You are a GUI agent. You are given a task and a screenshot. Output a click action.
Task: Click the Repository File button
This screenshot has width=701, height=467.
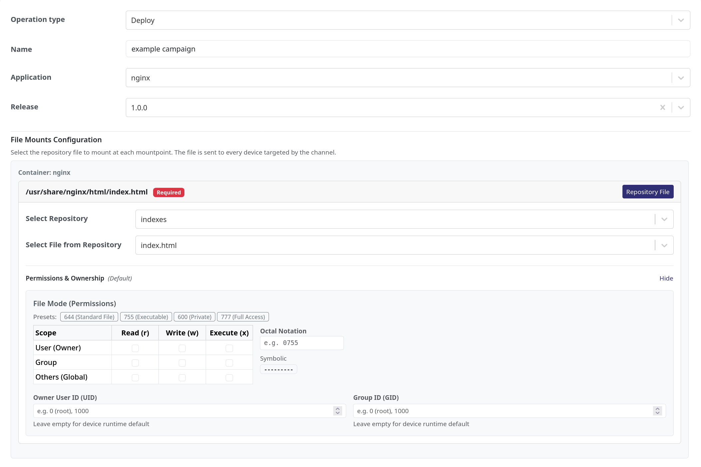tap(648, 192)
